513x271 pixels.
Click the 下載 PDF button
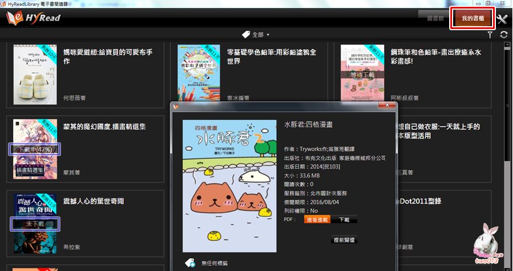point(344,219)
